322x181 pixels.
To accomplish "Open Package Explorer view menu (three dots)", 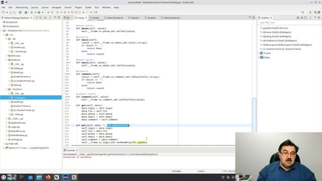I will click(50, 18).
